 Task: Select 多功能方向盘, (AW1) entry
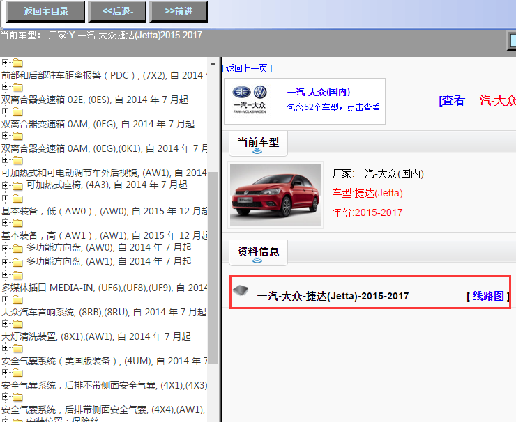(x=109, y=261)
